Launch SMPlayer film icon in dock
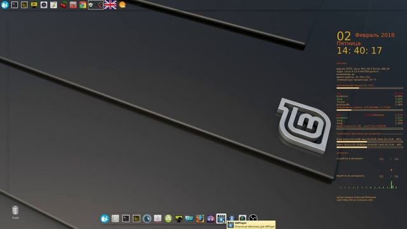Viewport: 407px width, 229px height. 221,218
